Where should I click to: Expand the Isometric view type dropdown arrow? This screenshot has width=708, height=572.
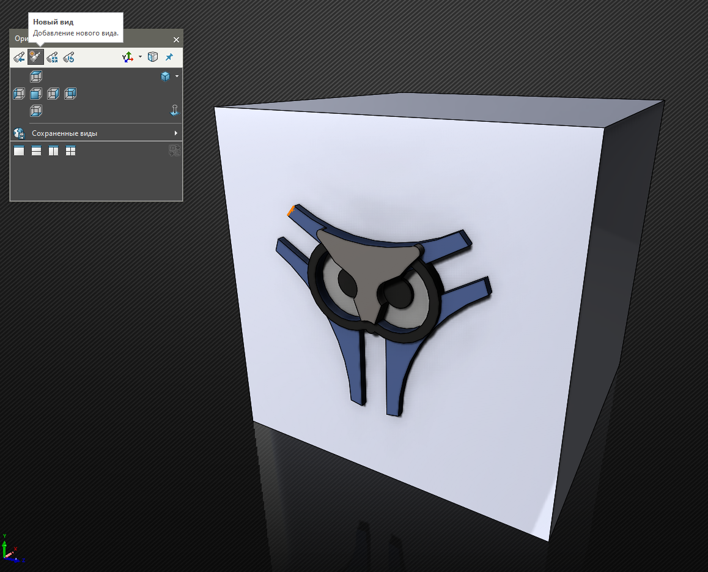pyautogui.click(x=177, y=76)
